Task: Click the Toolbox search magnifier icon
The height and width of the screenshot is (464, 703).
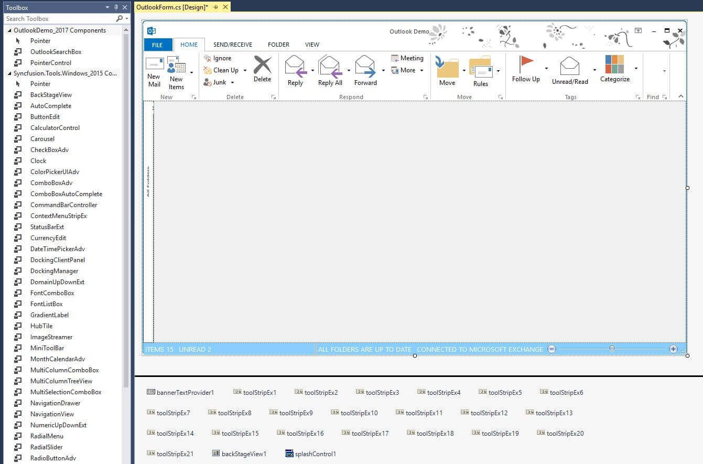Action: 119,18
